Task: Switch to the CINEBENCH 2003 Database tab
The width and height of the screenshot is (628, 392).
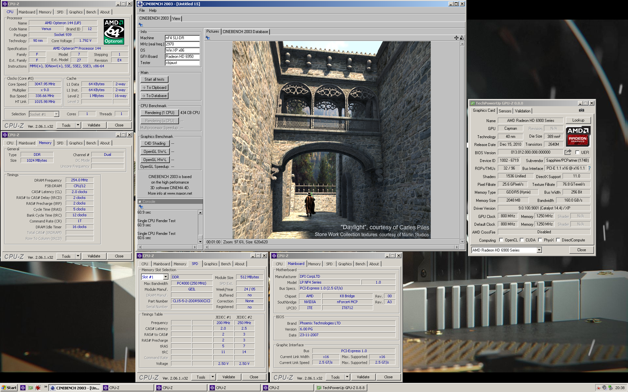Action: (x=245, y=32)
